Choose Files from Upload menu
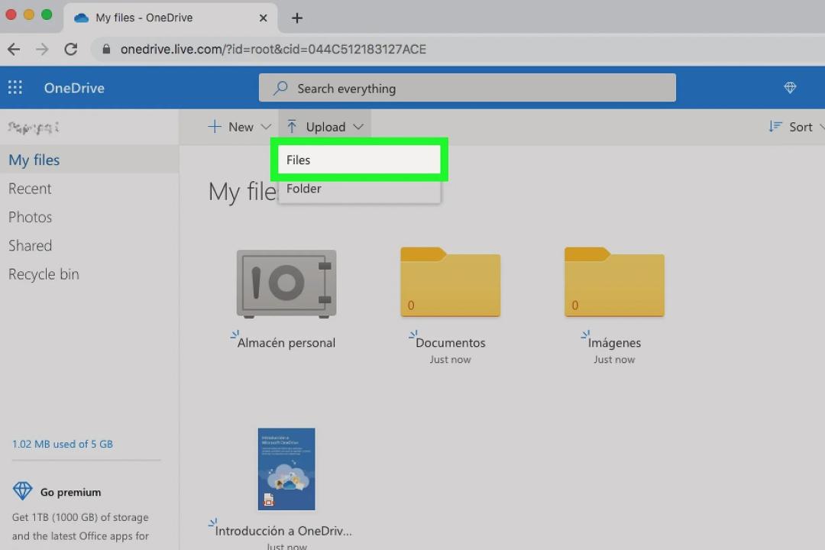The width and height of the screenshot is (825, 550). coord(359,160)
